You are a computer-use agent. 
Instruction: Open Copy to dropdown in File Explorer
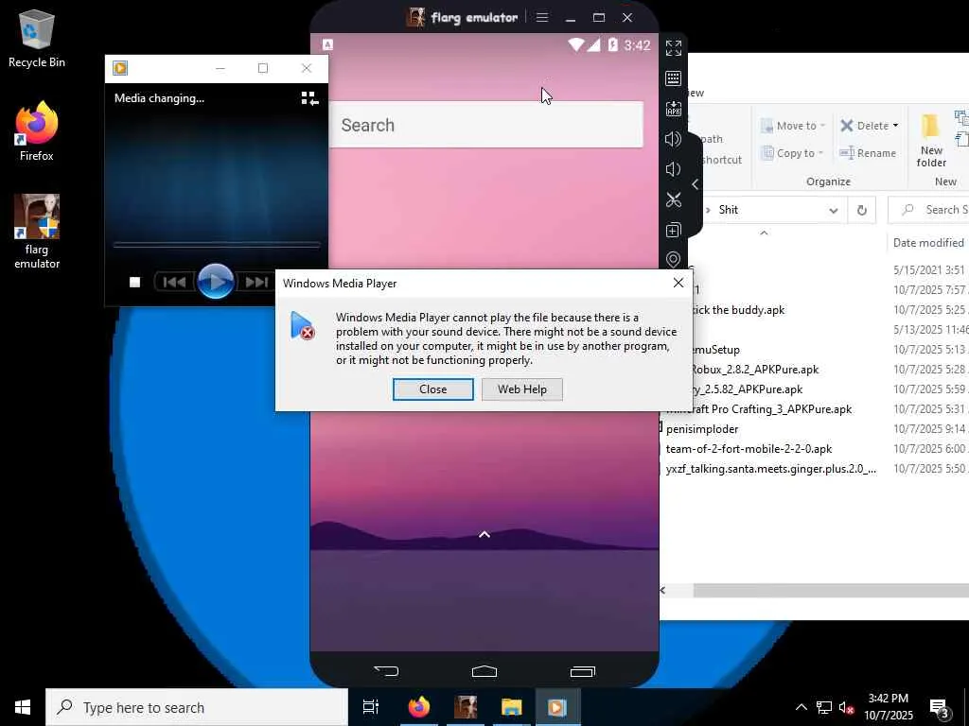click(793, 152)
